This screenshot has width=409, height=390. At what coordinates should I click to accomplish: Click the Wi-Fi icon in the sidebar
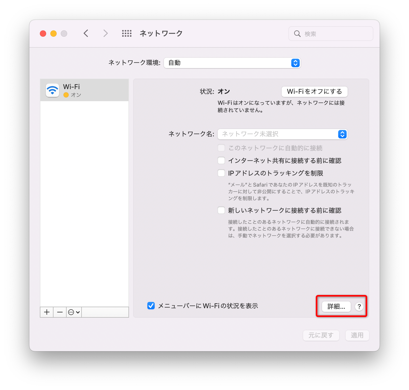(52, 90)
